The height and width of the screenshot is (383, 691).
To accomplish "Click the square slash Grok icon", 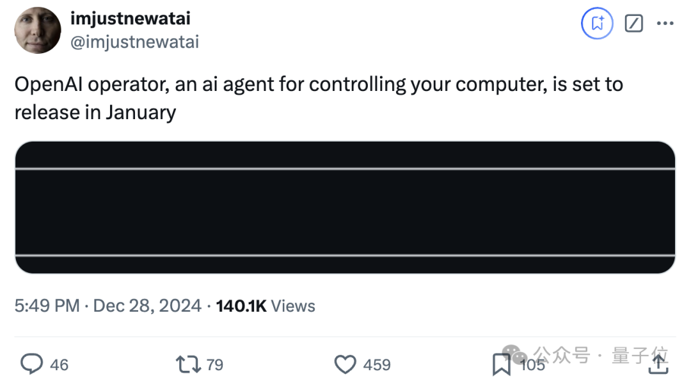I will 633,23.
